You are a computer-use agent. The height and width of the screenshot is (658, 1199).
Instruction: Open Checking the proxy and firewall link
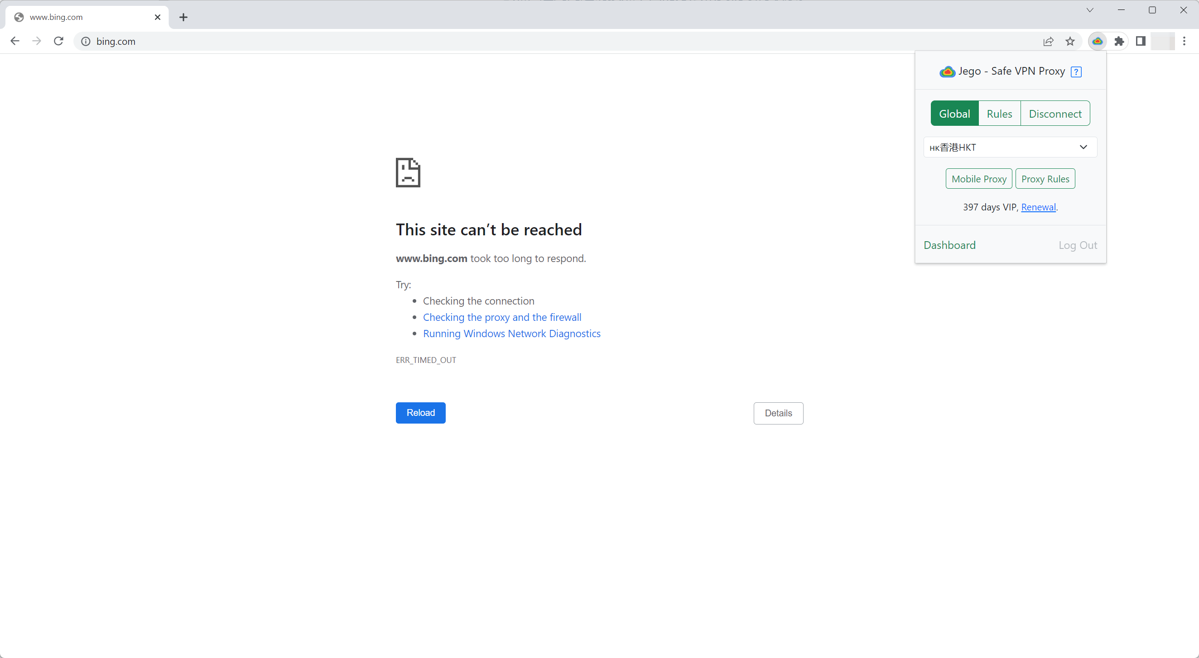502,317
